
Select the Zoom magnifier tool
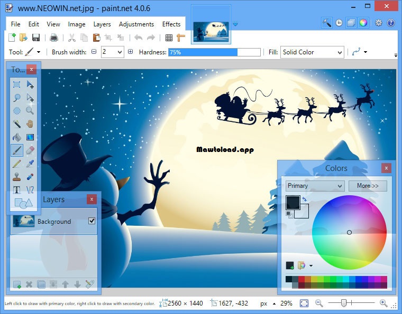point(30,111)
